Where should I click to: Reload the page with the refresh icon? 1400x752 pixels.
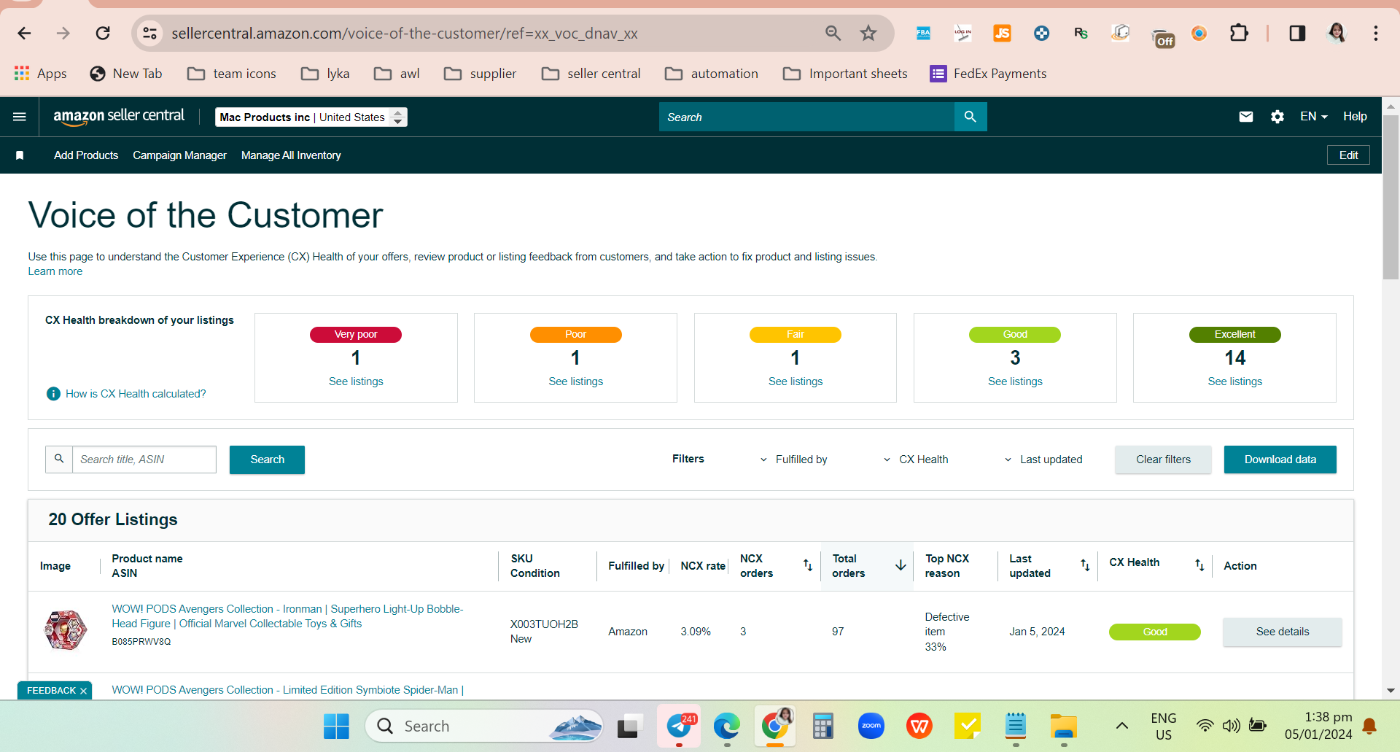103,34
